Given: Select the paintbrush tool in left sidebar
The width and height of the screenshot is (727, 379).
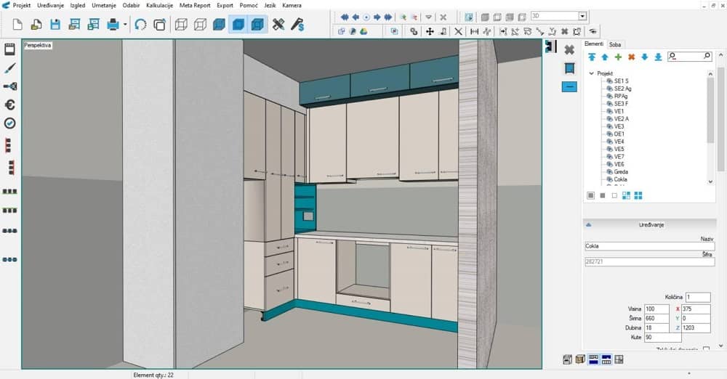Looking at the screenshot, I should point(10,68).
